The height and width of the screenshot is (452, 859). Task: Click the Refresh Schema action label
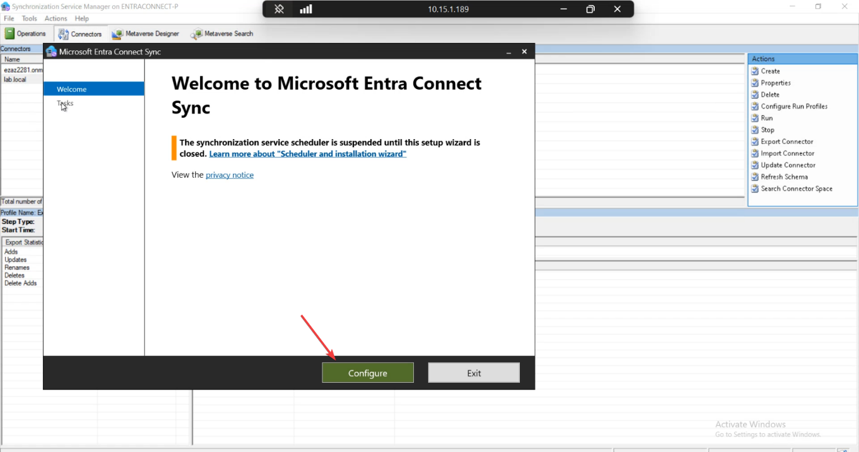point(784,177)
